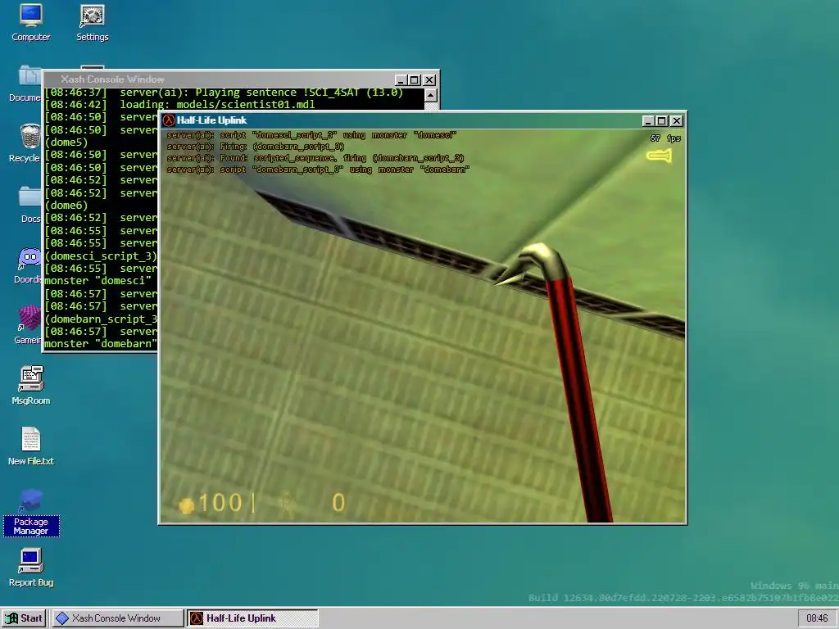Click the Half-Life lambda title icon
Screen dimensions: 839x629
coord(169,121)
